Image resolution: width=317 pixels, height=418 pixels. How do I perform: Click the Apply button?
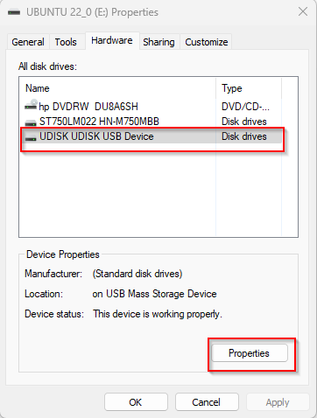[x=278, y=402]
